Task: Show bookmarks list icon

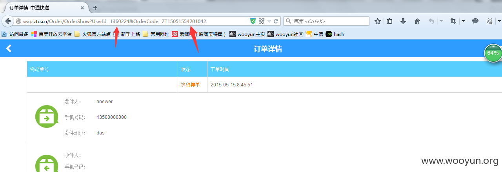Action: (389, 21)
